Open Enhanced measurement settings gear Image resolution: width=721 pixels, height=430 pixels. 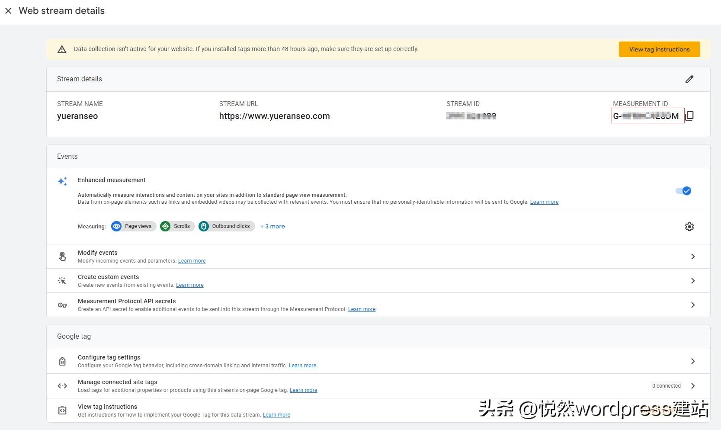(689, 226)
